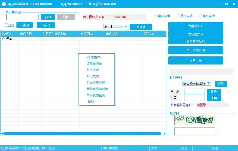Focus the 密码 input field
Image resolution: width=238 pixels, height=151 pixels.
coord(195,98)
